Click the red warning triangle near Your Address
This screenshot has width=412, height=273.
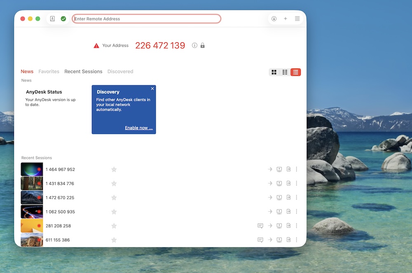tap(96, 46)
